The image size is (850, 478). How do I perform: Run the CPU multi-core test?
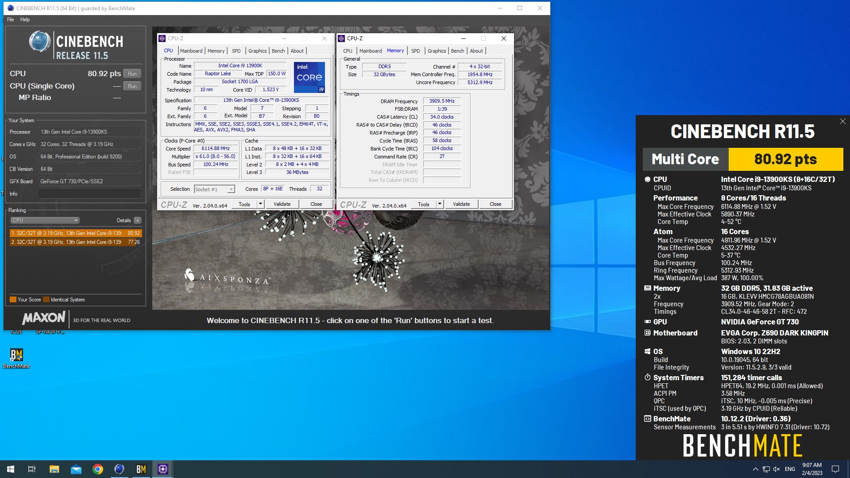click(x=132, y=74)
